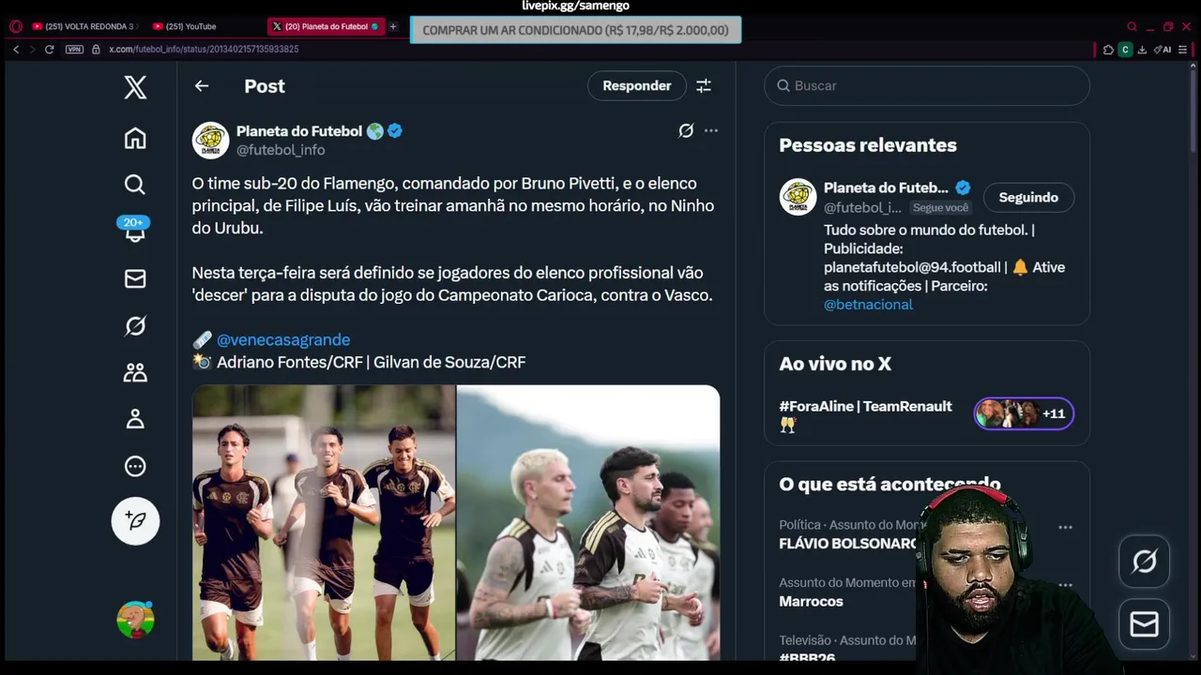Image resolution: width=1201 pixels, height=675 pixels.
Task: Click the COMPRAR UM AR CONDICIONADO banner
Action: pyautogui.click(x=575, y=30)
